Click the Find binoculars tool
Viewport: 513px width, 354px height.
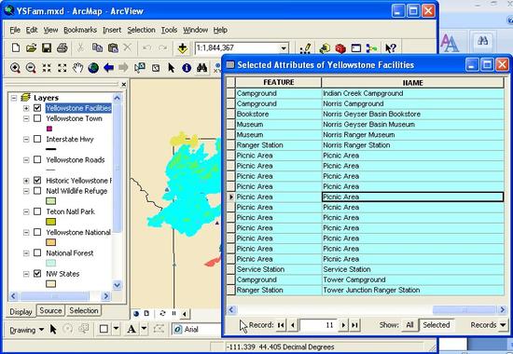pos(201,68)
